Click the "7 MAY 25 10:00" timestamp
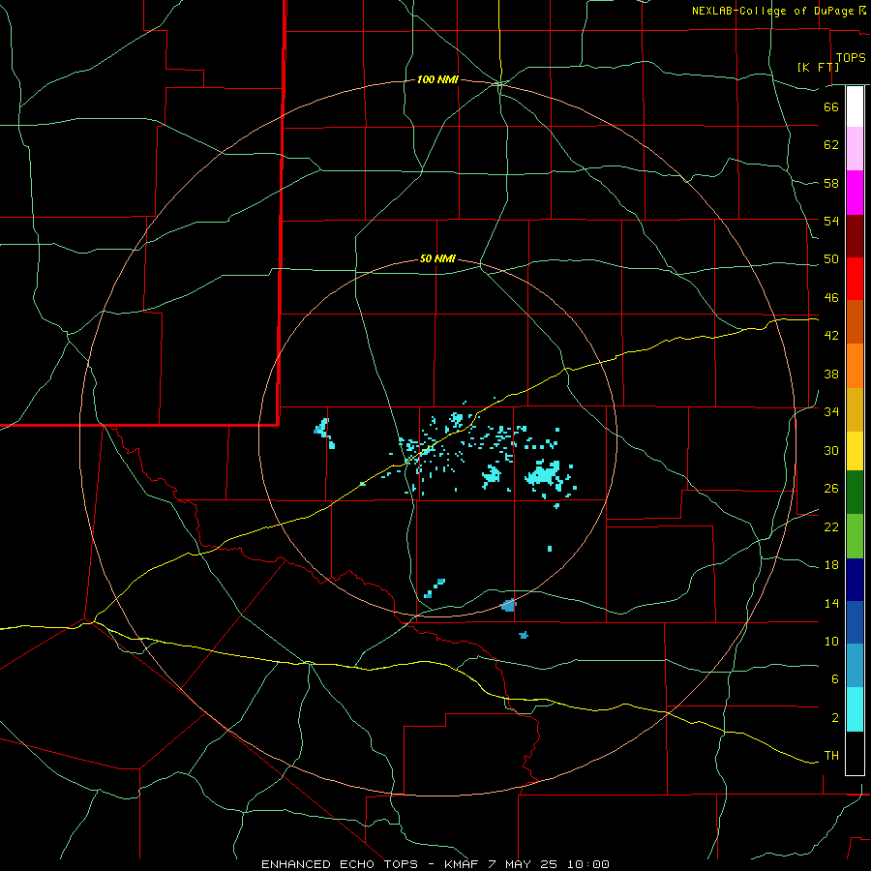Screen dimensions: 871x871 549,864
